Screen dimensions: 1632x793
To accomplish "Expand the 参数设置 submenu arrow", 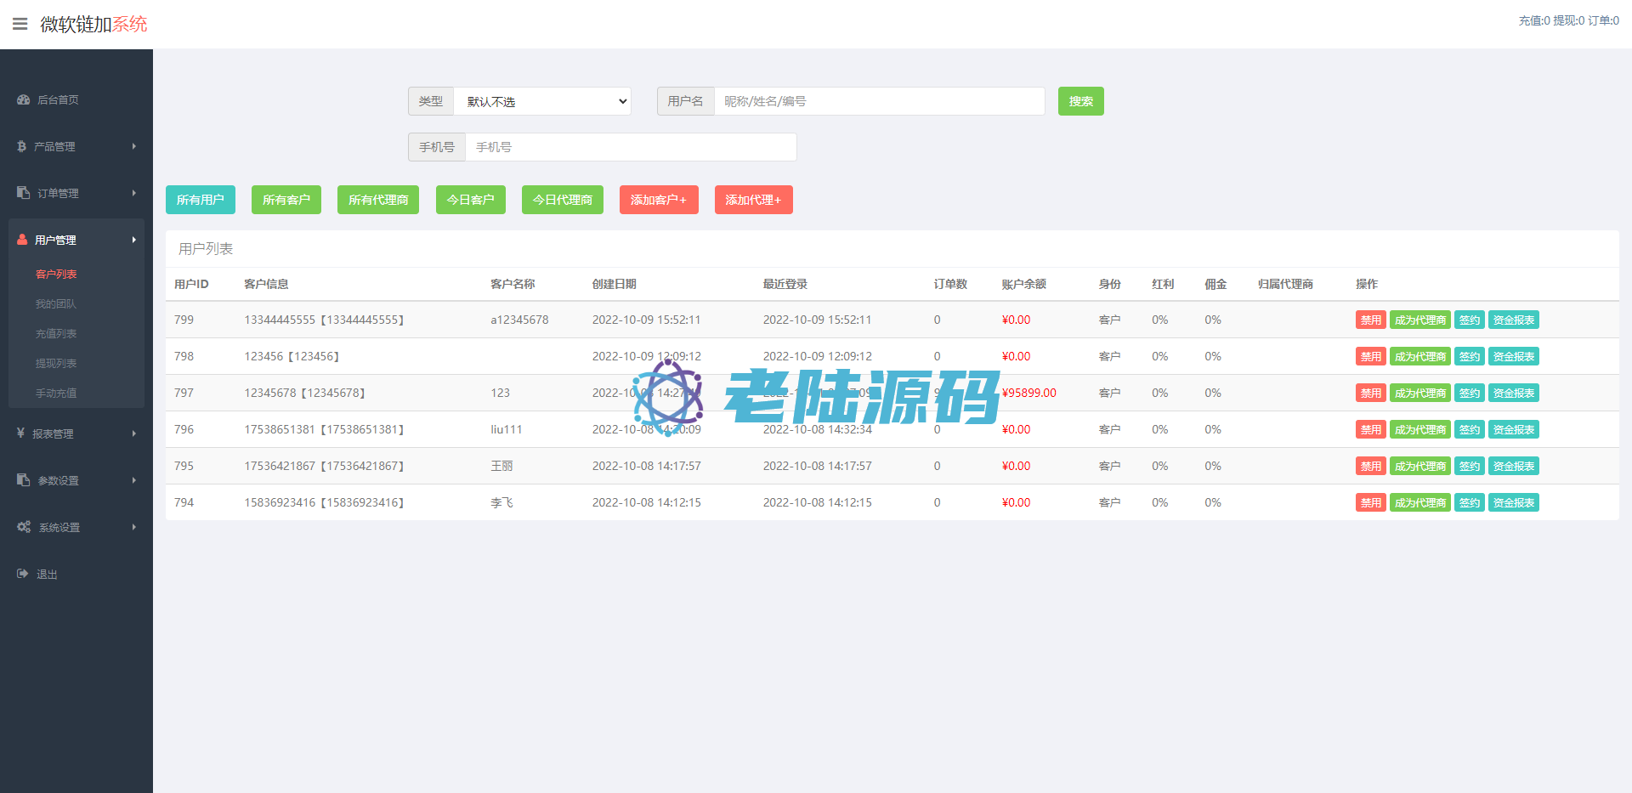I will coord(134,480).
